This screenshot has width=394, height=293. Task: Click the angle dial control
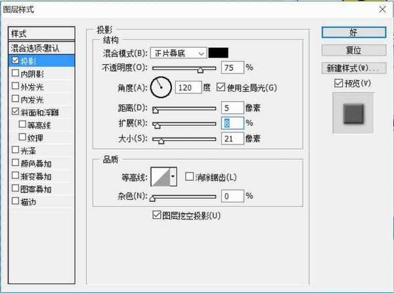tap(161, 86)
